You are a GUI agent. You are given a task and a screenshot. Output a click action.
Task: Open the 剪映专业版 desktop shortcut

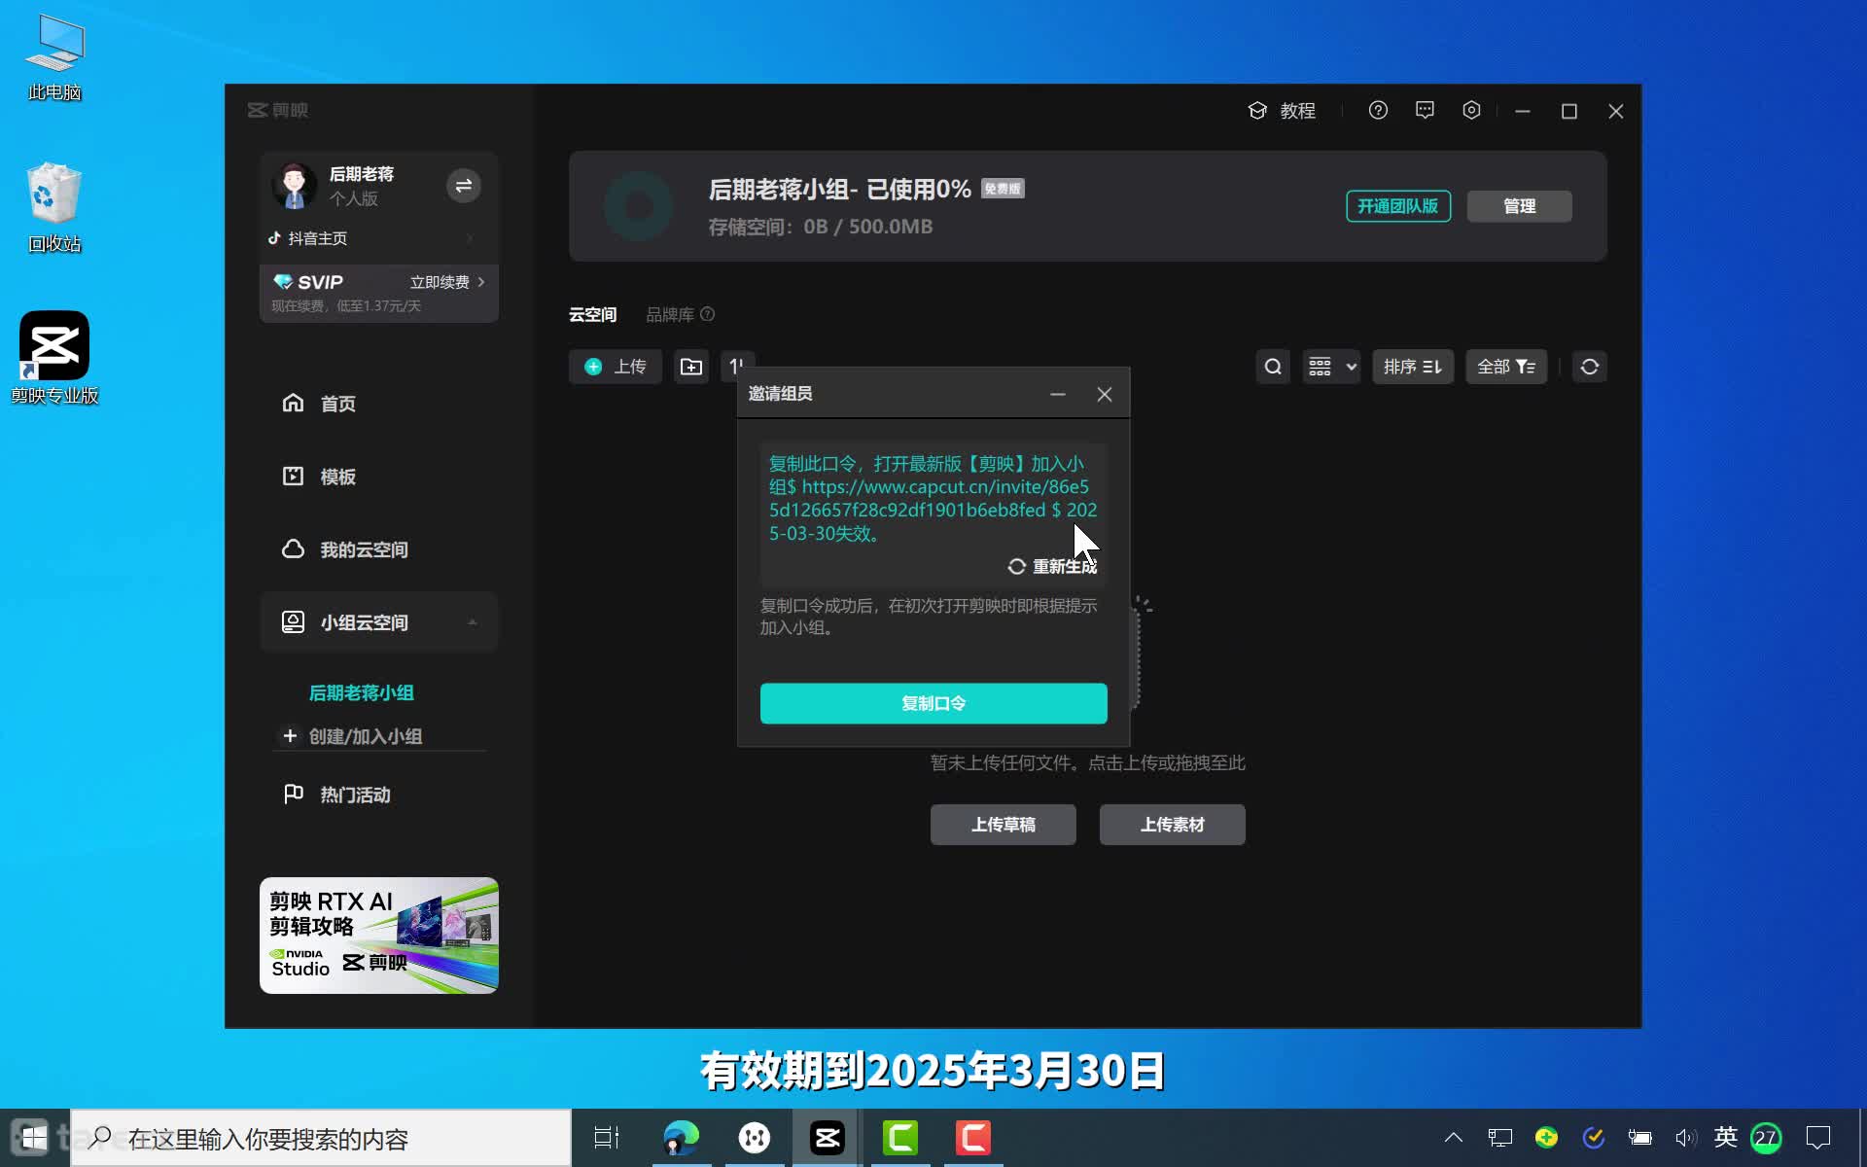[54, 358]
